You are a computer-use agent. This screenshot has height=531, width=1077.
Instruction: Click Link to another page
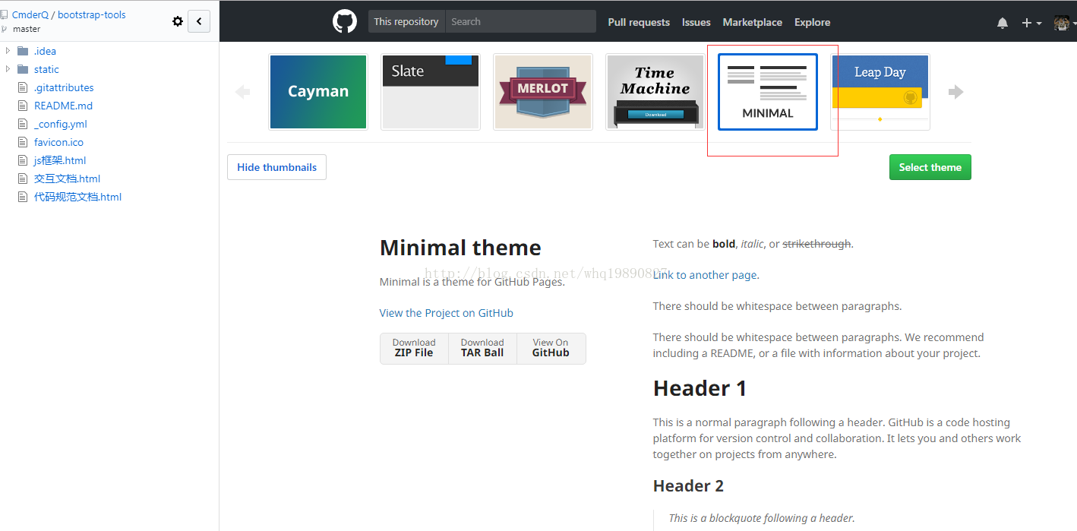point(705,275)
